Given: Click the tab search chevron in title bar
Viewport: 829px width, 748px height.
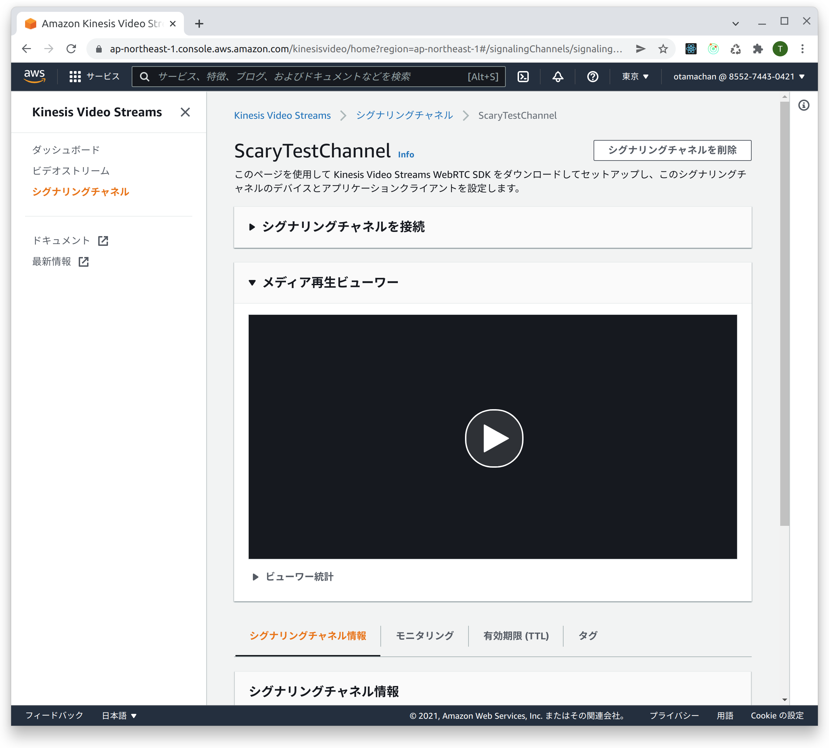Looking at the screenshot, I should [x=735, y=24].
